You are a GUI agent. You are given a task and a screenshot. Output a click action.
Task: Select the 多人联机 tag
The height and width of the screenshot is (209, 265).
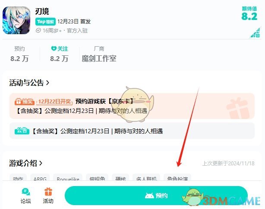point(146,177)
